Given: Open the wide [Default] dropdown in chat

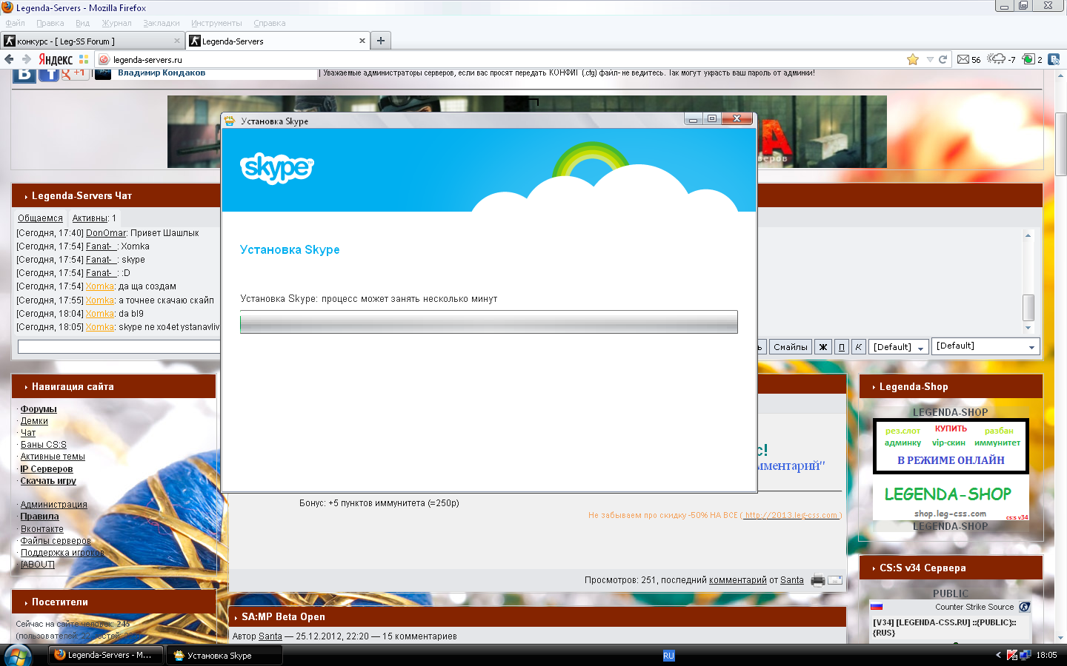Looking at the screenshot, I should click(x=985, y=346).
